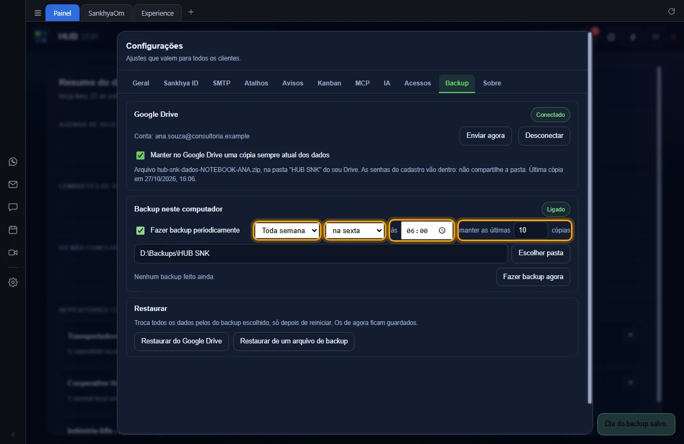Open the chat bubble icon in the sidebar

(13, 207)
